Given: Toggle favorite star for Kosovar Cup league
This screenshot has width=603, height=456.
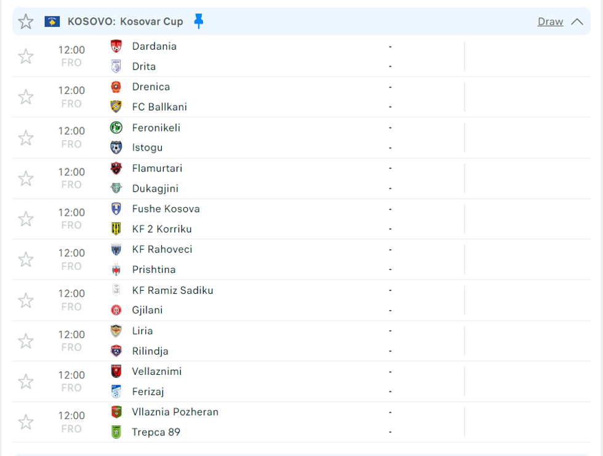Looking at the screenshot, I should tap(26, 22).
